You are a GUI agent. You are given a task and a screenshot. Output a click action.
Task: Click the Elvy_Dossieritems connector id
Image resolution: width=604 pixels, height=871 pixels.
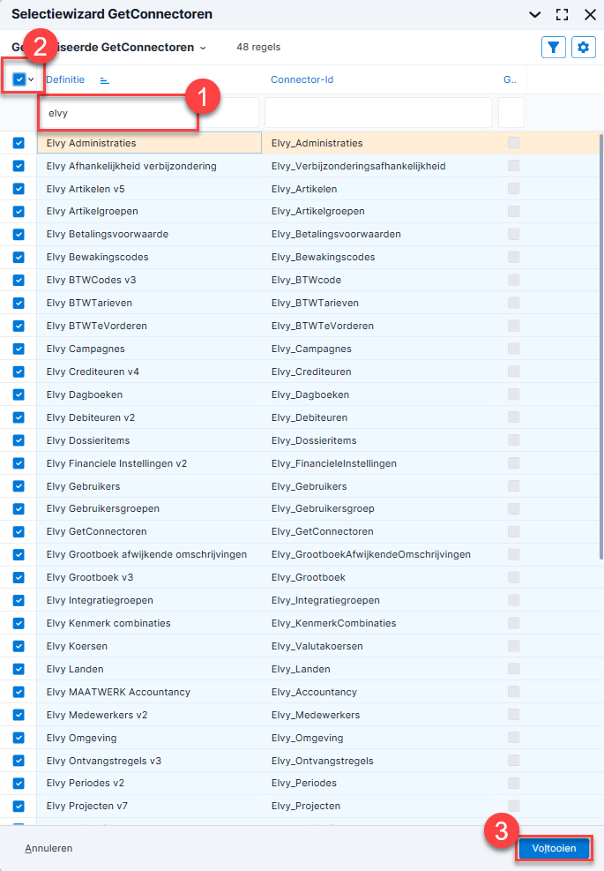[314, 440]
